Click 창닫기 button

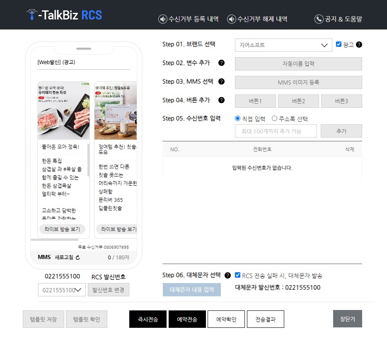pos(348,319)
